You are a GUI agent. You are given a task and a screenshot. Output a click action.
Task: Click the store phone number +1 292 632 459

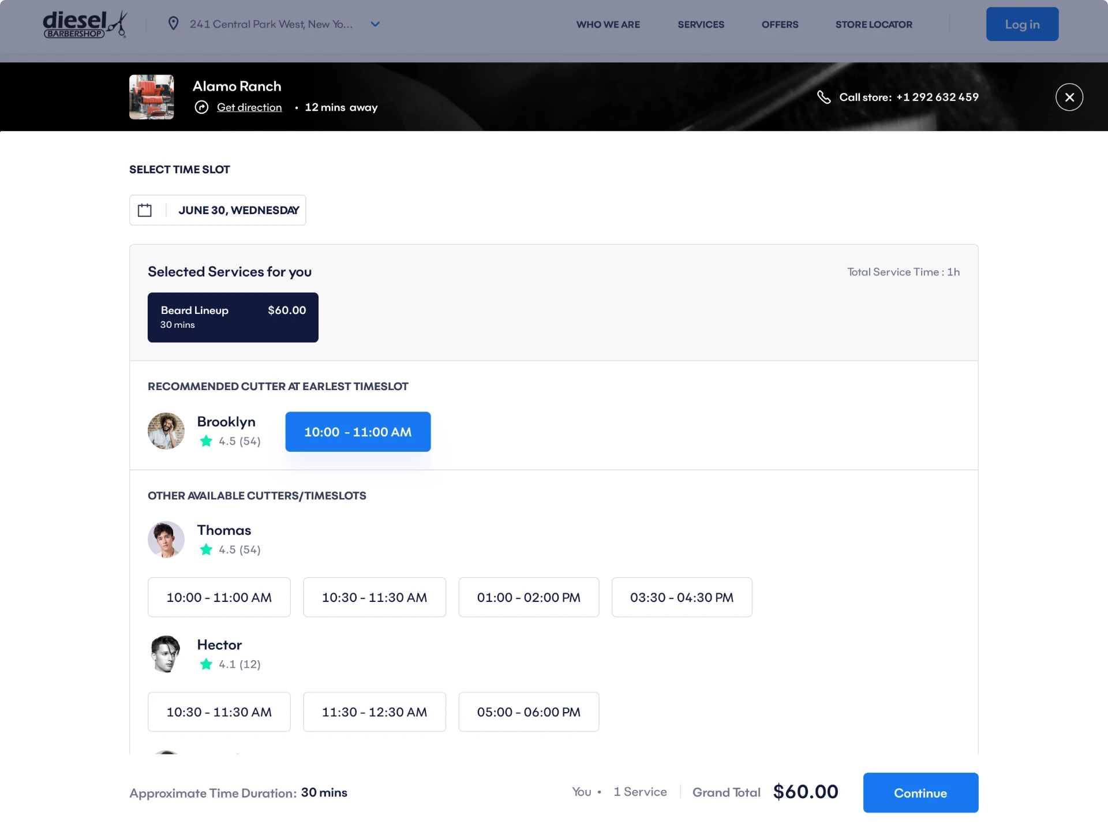pyautogui.click(x=937, y=97)
